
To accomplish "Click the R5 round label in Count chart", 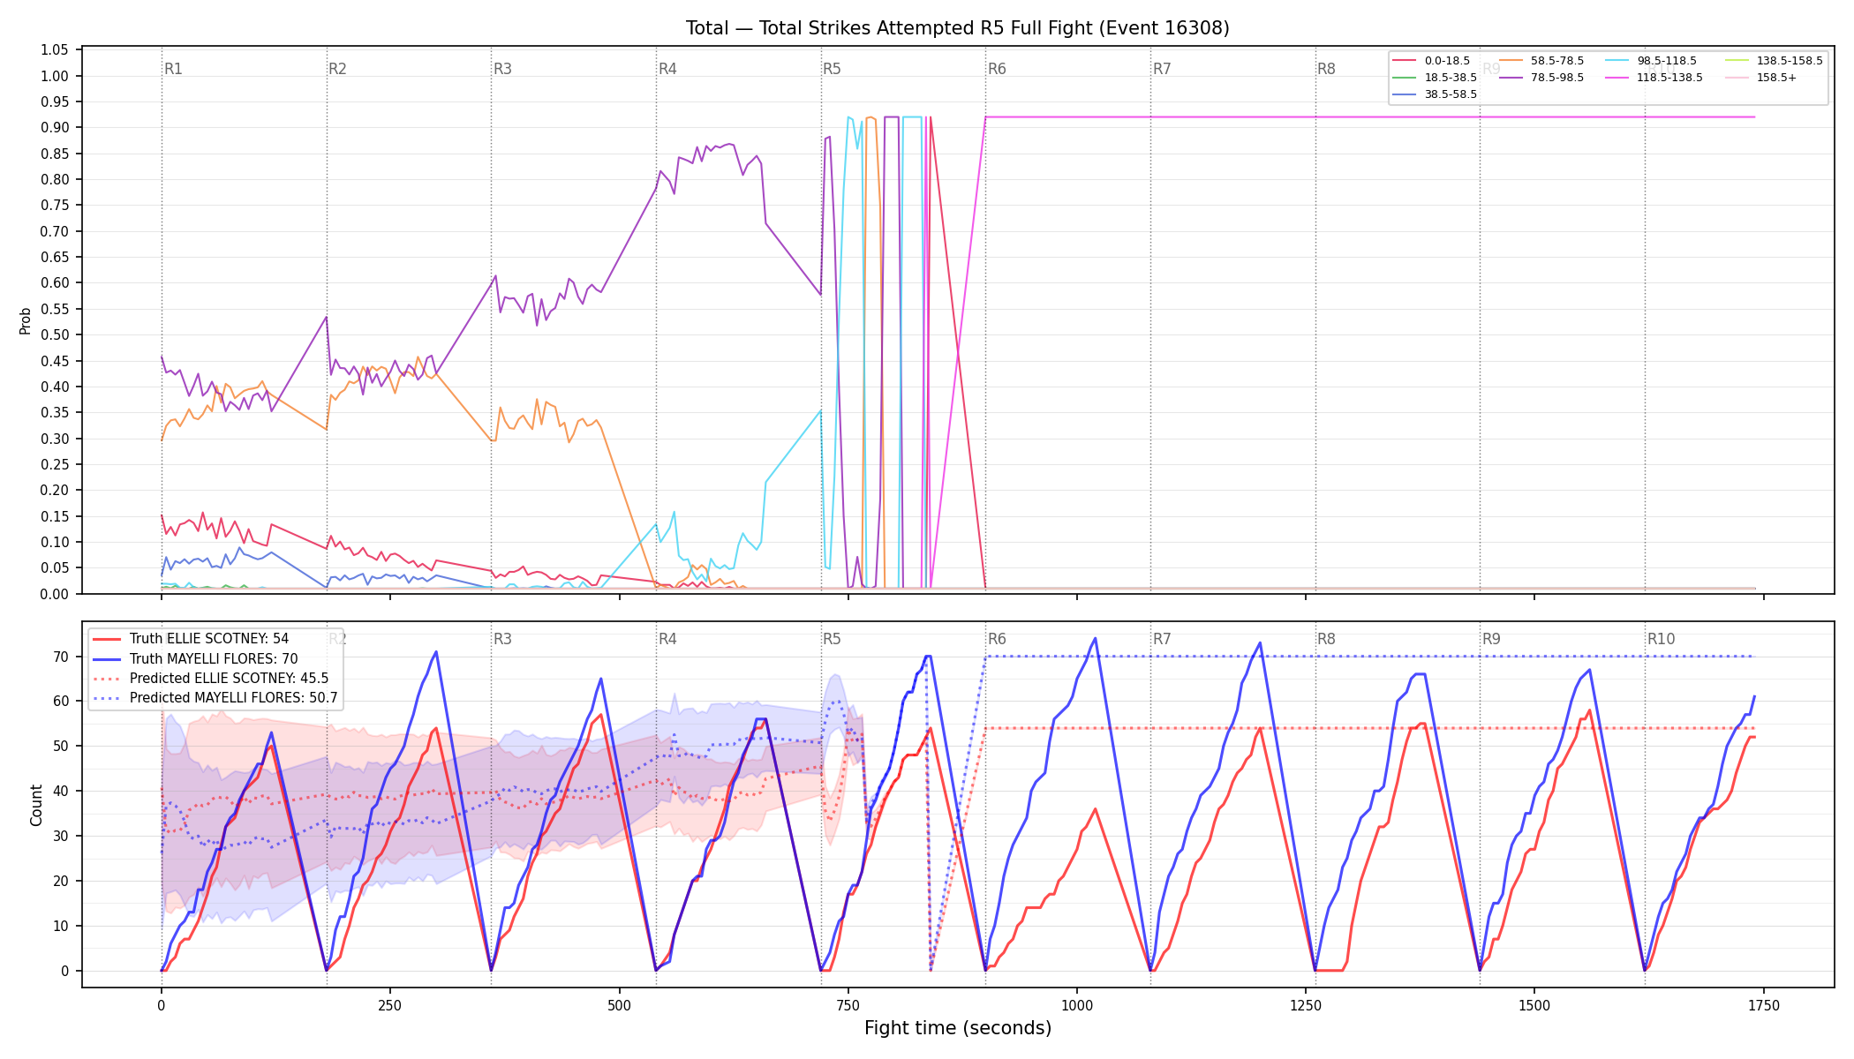I will 832,639.
